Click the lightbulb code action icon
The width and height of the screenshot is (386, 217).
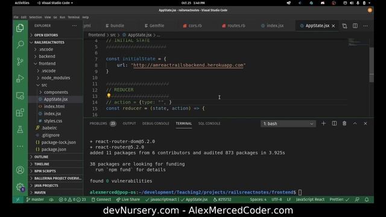(109, 95)
